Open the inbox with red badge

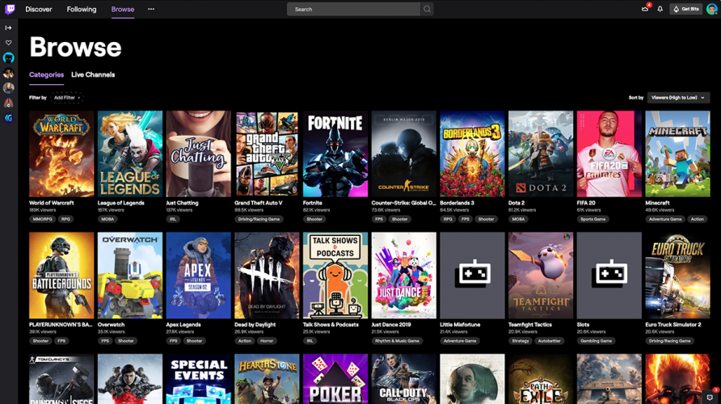pyautogui.click(x=645, y=9)
